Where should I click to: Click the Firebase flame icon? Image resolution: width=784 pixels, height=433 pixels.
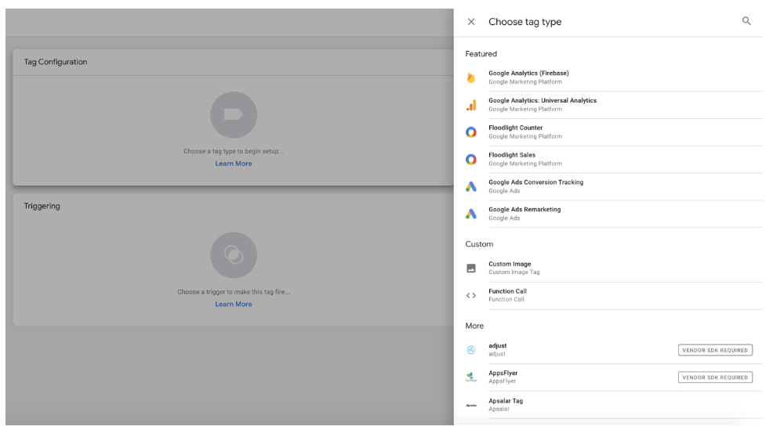[x=471, y=78]
